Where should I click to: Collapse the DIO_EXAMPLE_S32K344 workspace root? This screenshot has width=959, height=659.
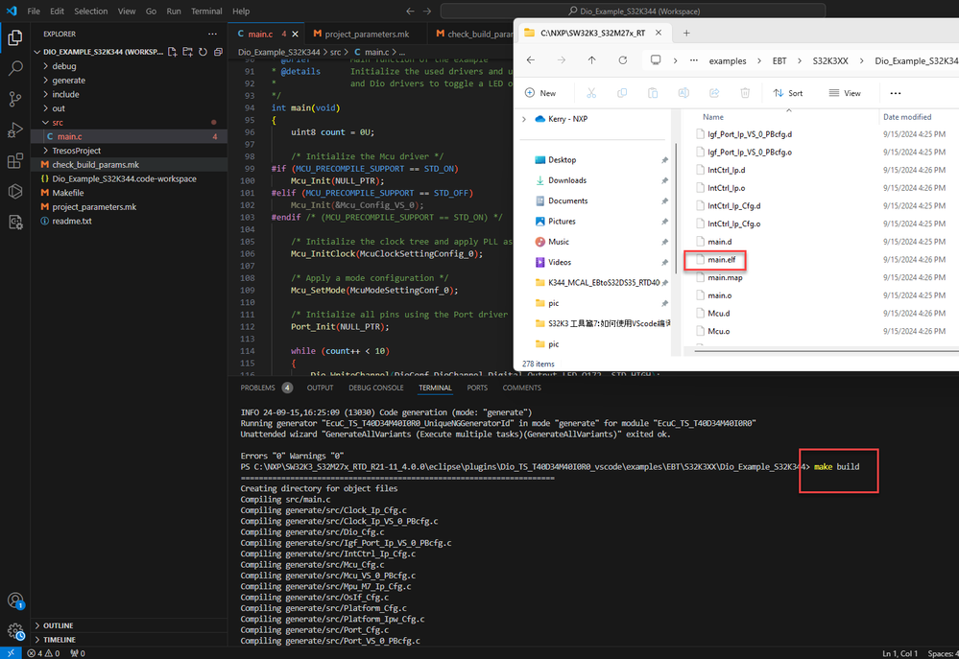pyautogui.click(x=37, y=52)
